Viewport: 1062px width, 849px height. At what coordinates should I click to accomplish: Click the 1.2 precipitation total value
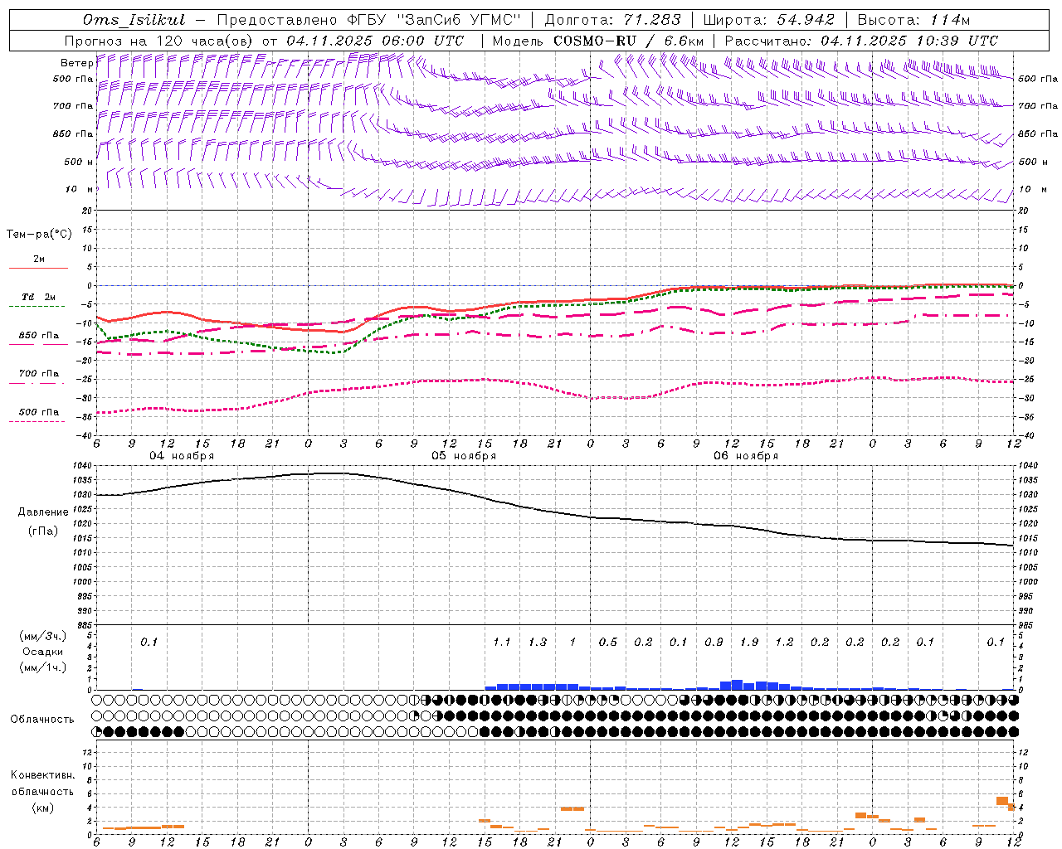(x=784, y=642)
